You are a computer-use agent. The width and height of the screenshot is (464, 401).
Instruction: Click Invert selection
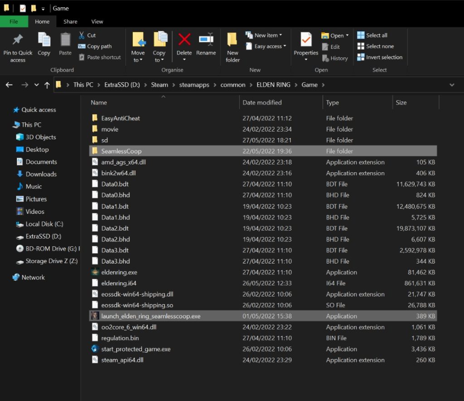[x=380, y=57]
